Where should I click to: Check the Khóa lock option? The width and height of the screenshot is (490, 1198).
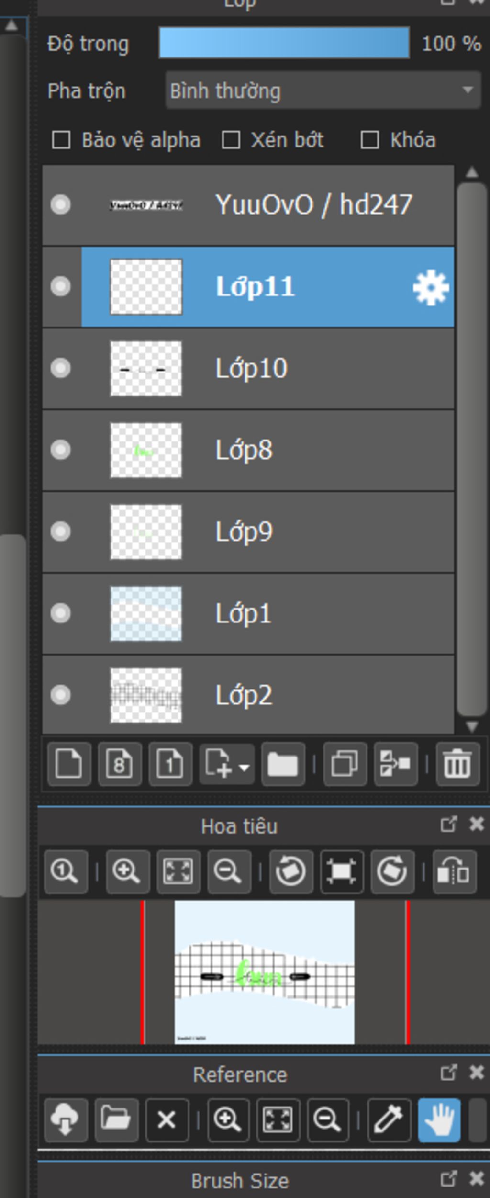[x=370, y=140]
